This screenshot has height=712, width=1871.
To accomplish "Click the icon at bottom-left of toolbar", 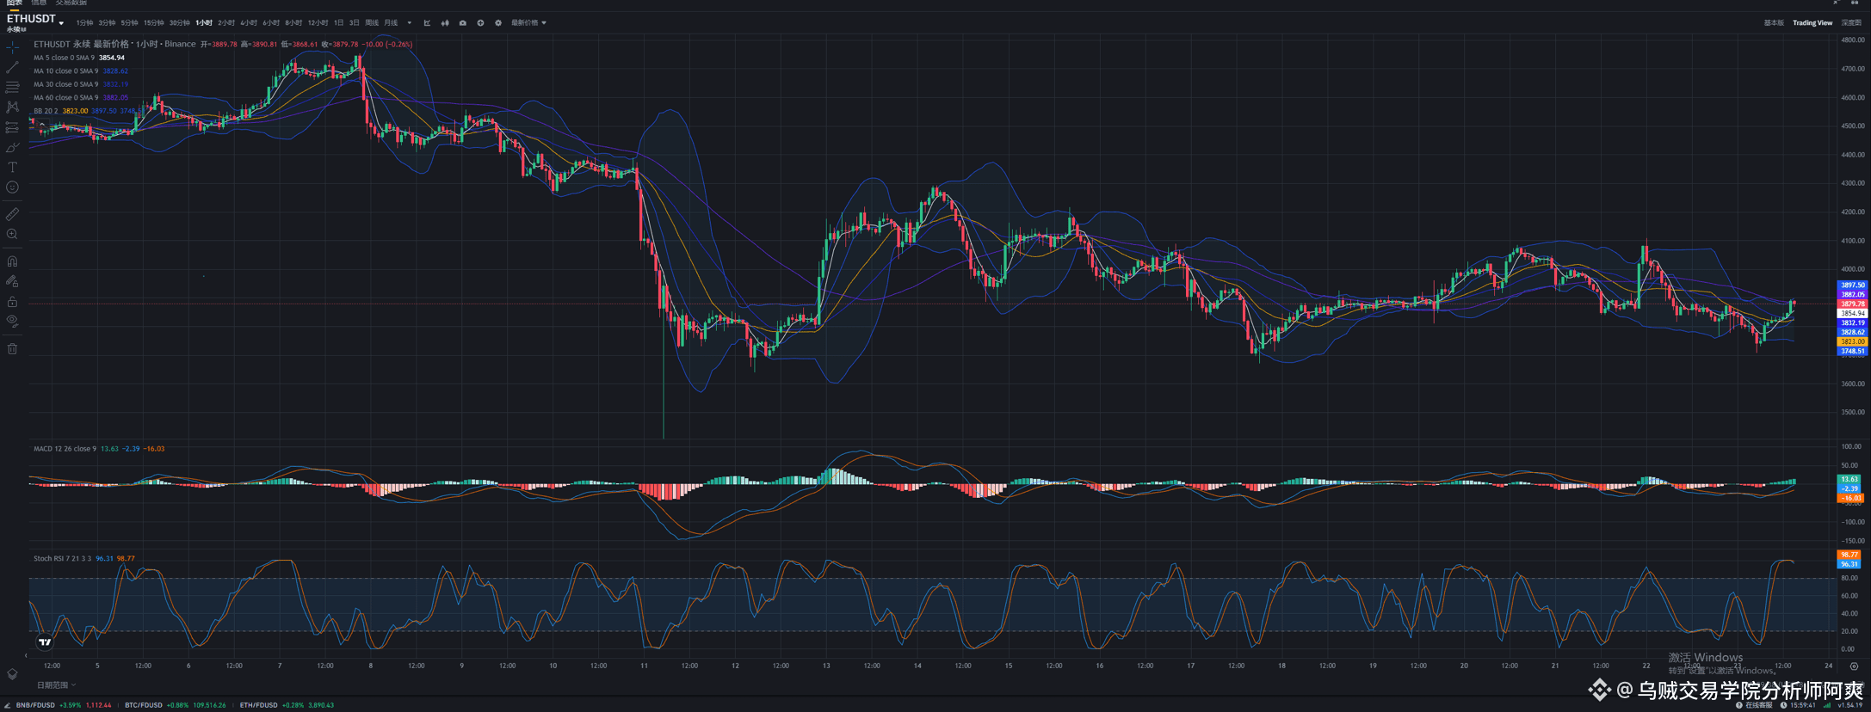I will tap(12, 675).
